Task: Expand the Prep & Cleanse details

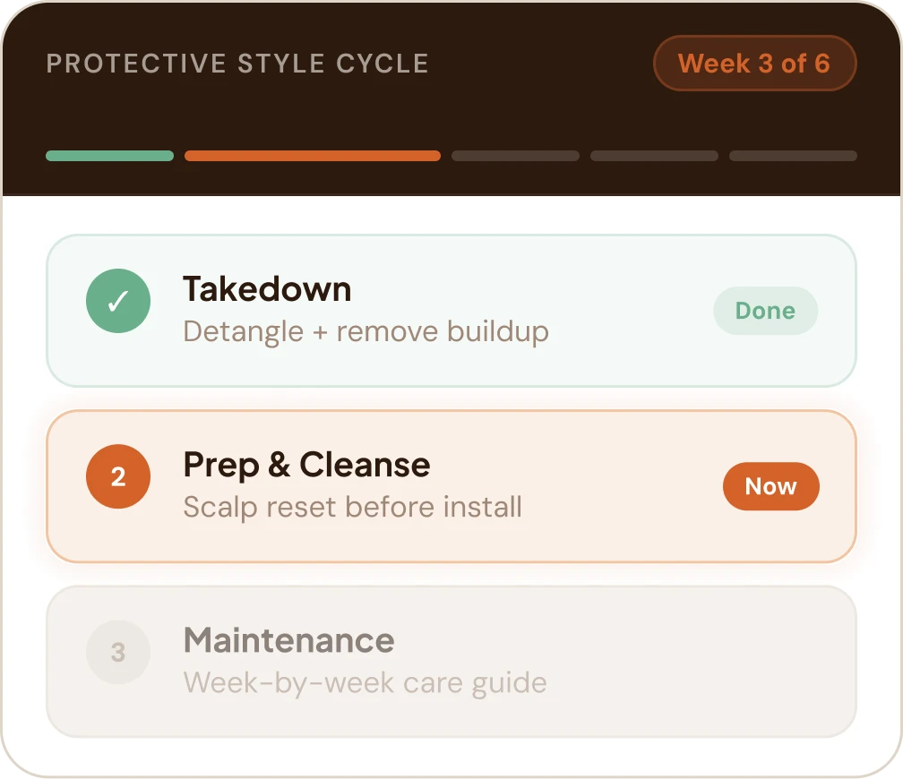Action: click(451, 486)
